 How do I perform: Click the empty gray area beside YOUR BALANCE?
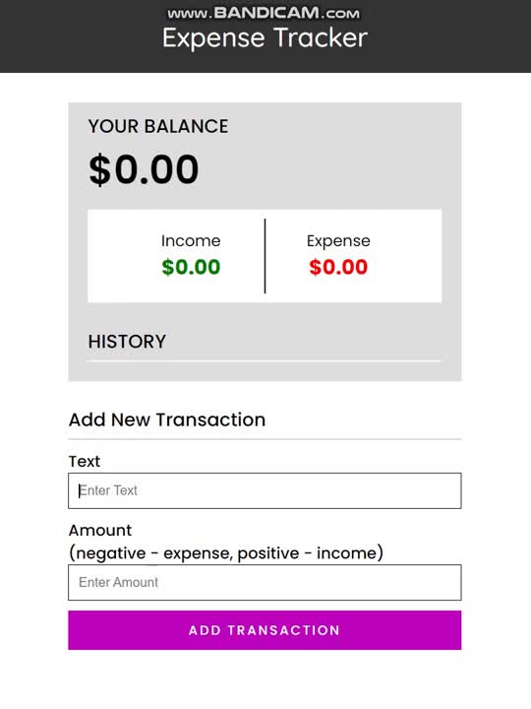pos(343,150)
